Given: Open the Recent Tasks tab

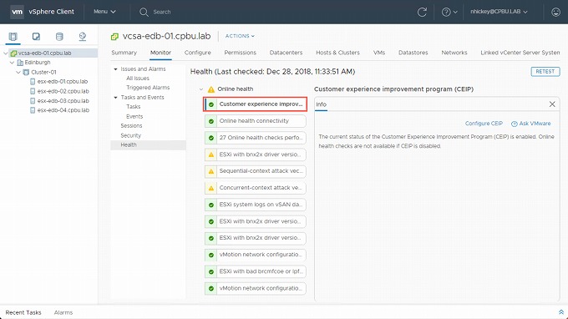Looking at the screenshot, I should (23, 312).
